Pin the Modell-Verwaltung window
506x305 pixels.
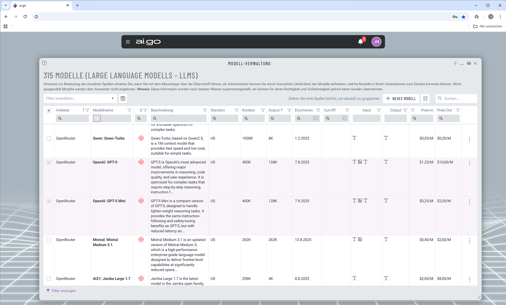pyautogui.click(x=455, y=63)
